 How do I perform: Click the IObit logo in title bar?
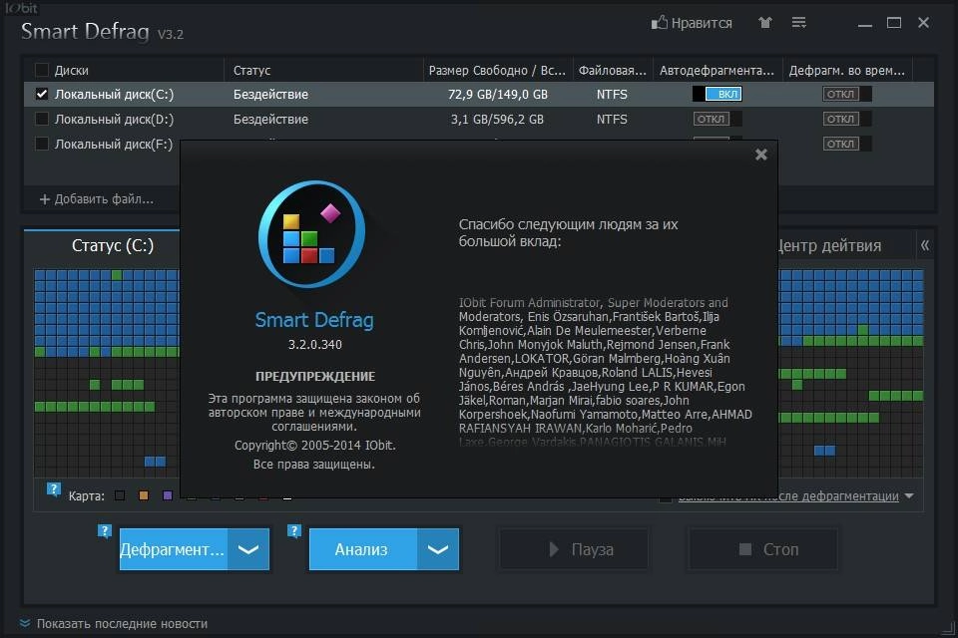coord(21,8)
